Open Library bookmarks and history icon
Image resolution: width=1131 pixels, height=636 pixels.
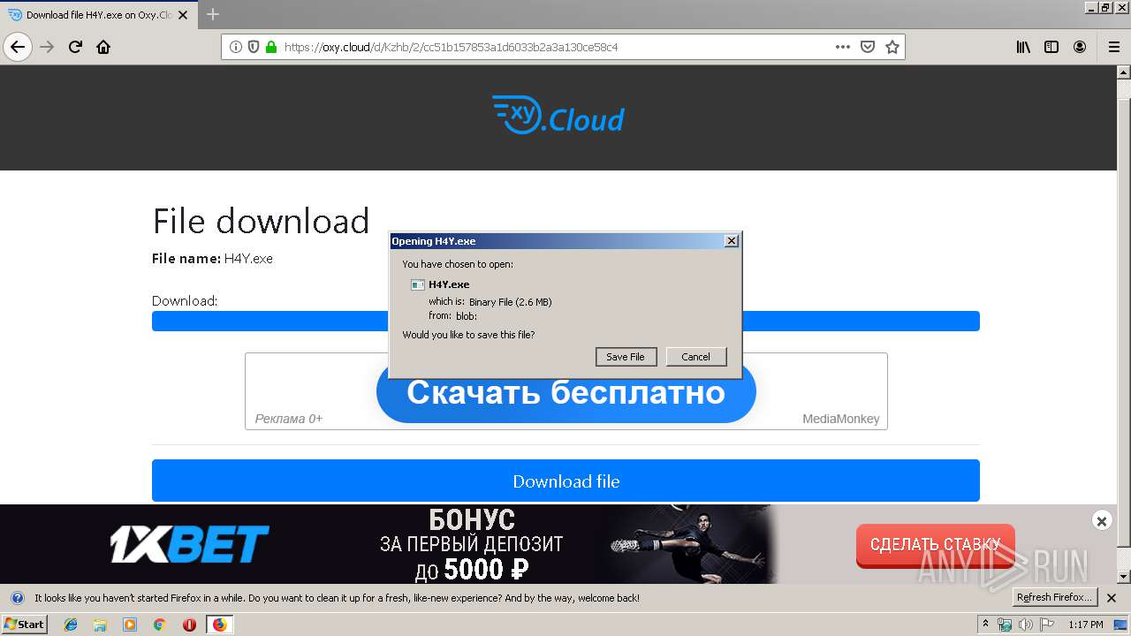1023,47
